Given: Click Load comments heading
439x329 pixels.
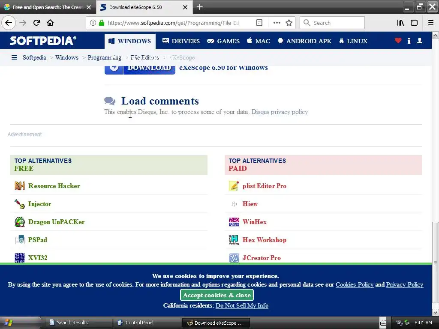Looking at the screenshot, I should [160, 101].
